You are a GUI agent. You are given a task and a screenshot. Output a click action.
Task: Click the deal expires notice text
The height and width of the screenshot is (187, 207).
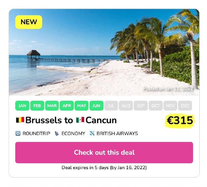[x=104, y=168]
